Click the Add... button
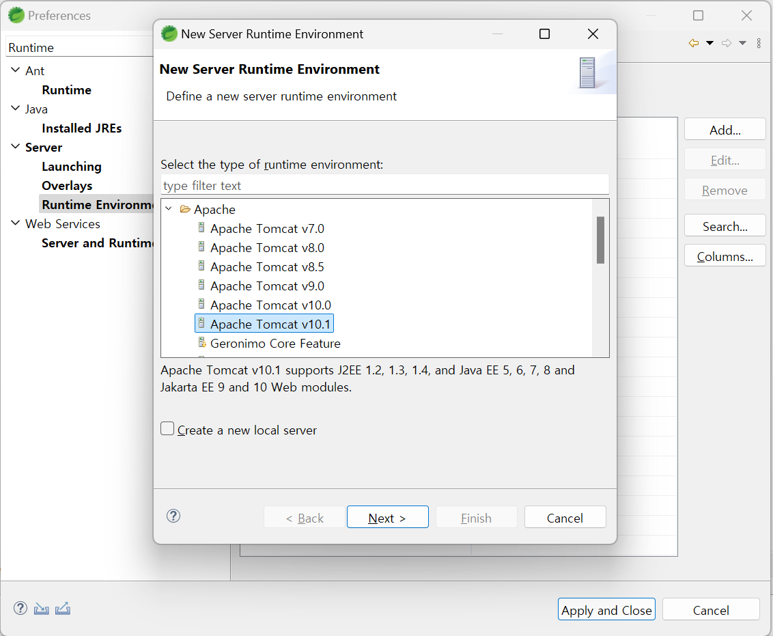 [x=725, y=129]
